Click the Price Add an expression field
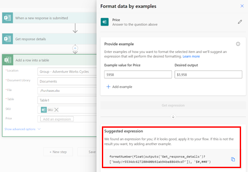The image size is (248, 172). coord(57,119)
